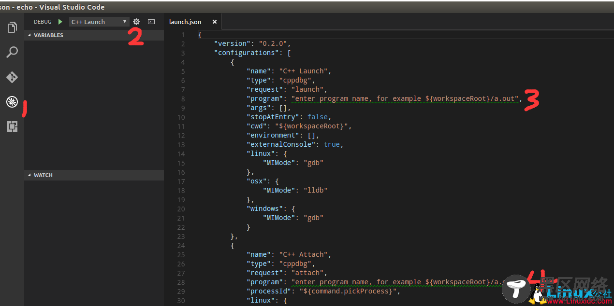Click line number 1 in the gutter
The height and width of the screenshot is (306, 614).
pos(183,34)
